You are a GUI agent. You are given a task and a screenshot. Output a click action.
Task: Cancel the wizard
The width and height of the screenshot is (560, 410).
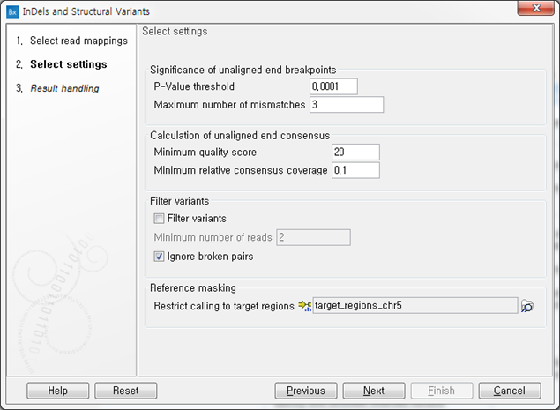click(x=510, y=391)
